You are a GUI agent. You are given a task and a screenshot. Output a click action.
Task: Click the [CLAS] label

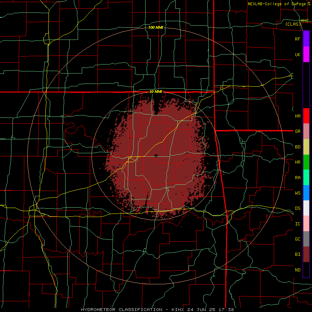(293, 24)
